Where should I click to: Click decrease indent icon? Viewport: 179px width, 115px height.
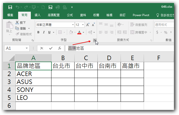coord(119,32)
